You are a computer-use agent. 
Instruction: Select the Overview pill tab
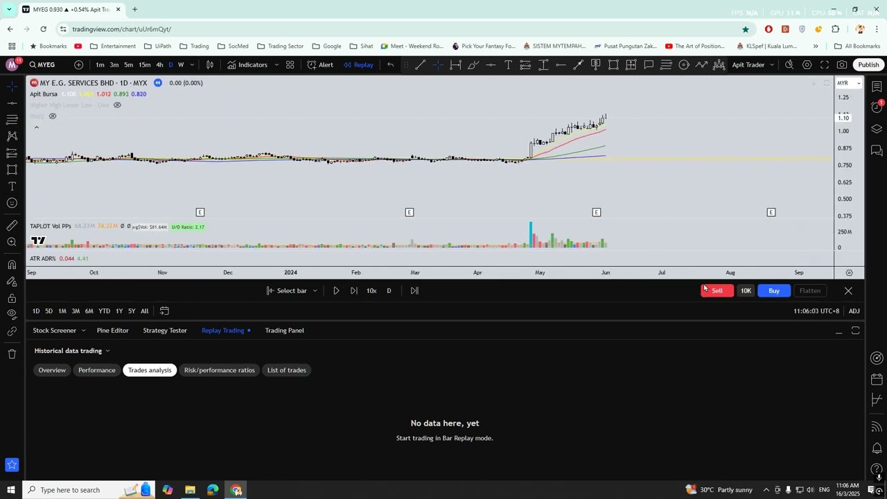pos(52,370)
